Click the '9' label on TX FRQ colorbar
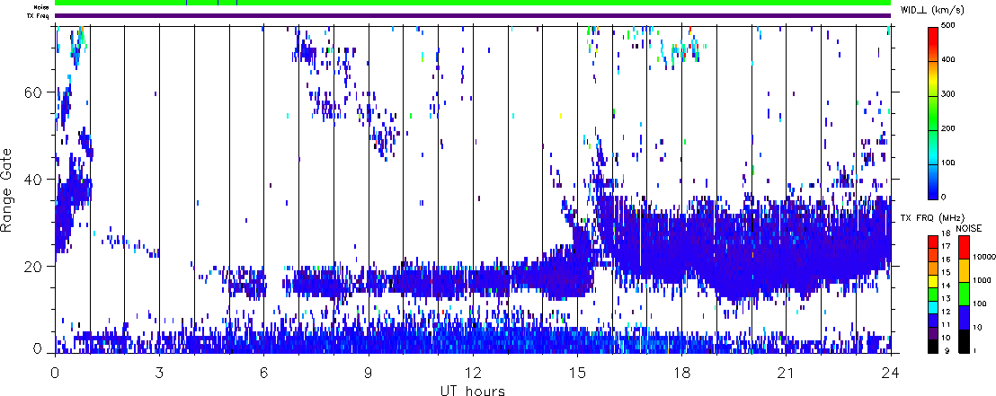The width and height of the screenshot is (996, 396). click(947, 351)
